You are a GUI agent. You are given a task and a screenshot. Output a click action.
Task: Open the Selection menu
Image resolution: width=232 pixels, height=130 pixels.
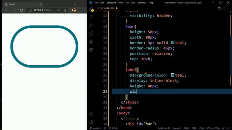coord(111,3)
